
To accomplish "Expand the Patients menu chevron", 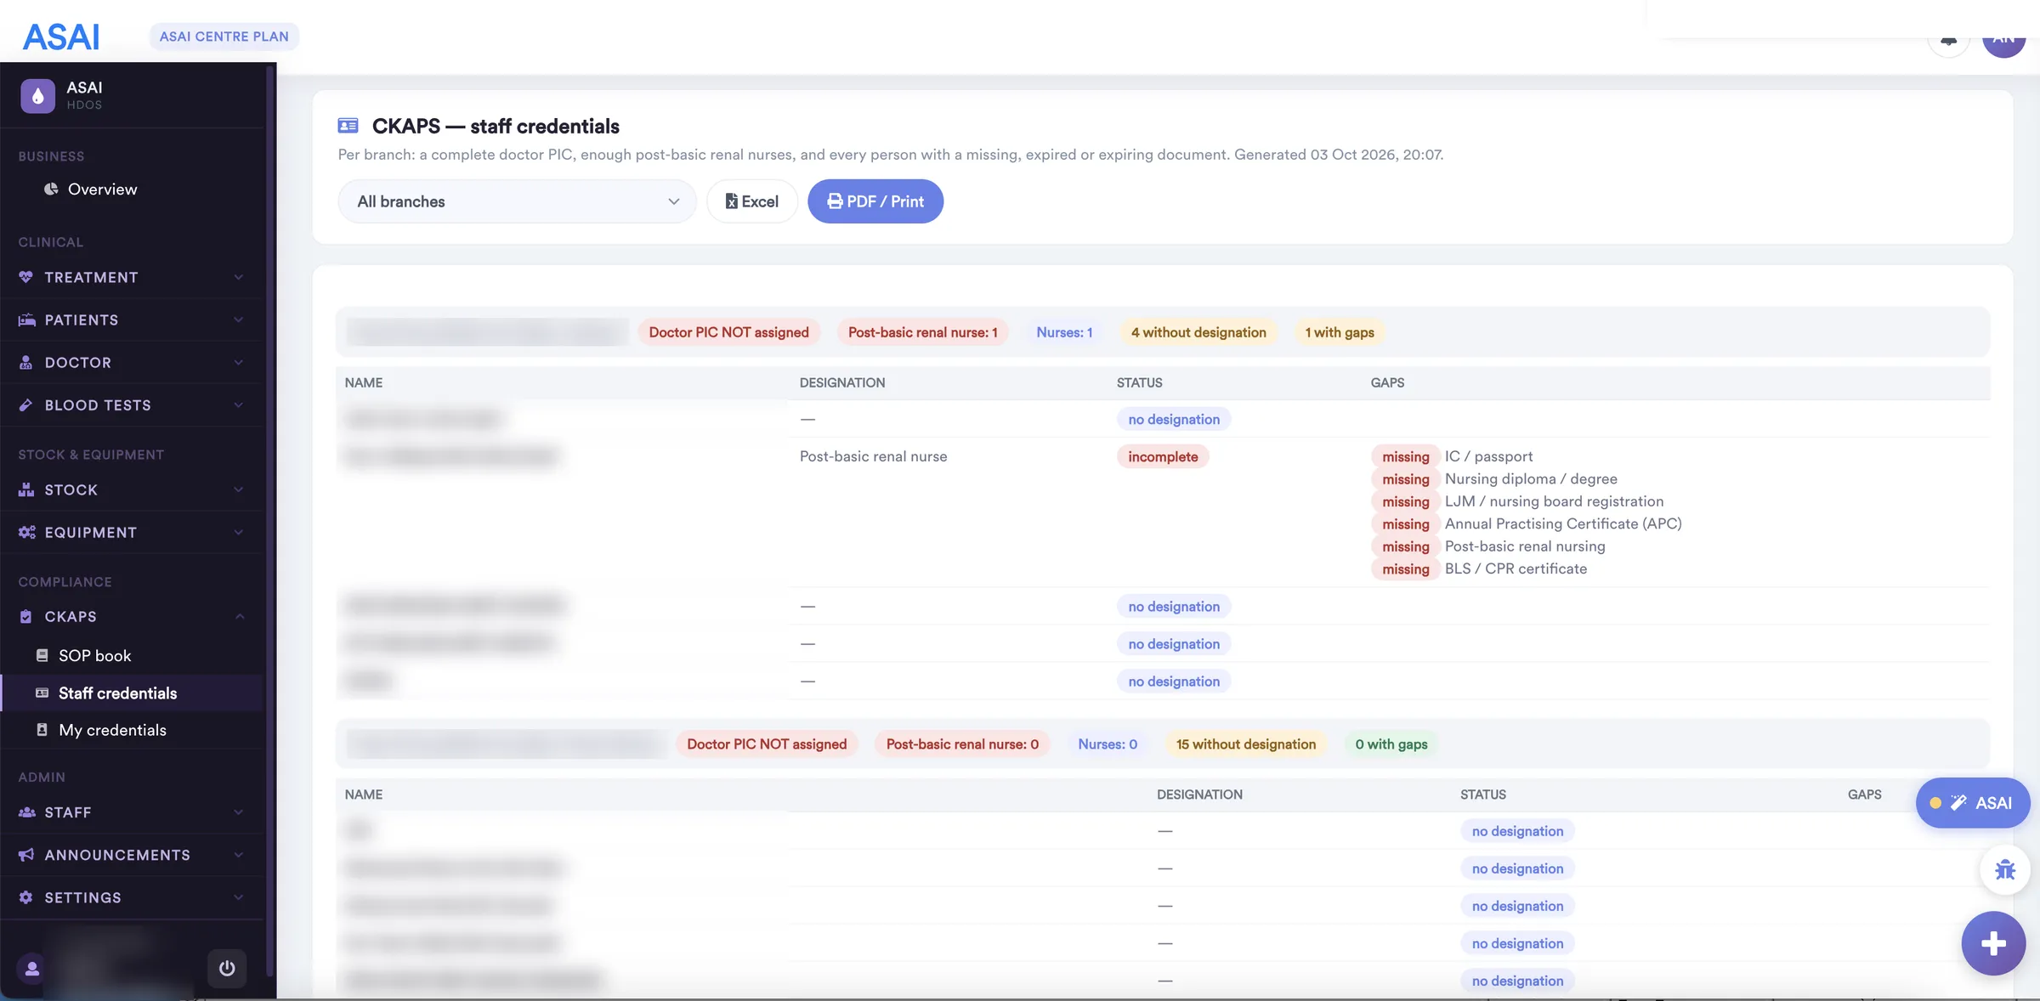I will coord(239,320).
